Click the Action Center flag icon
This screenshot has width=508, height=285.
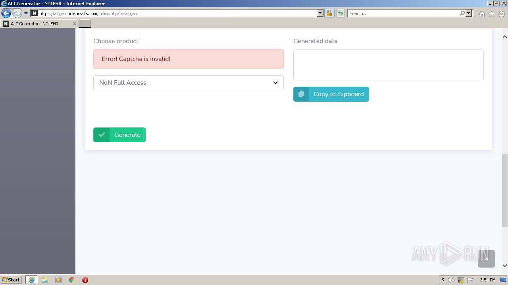[x=470, y=280]
